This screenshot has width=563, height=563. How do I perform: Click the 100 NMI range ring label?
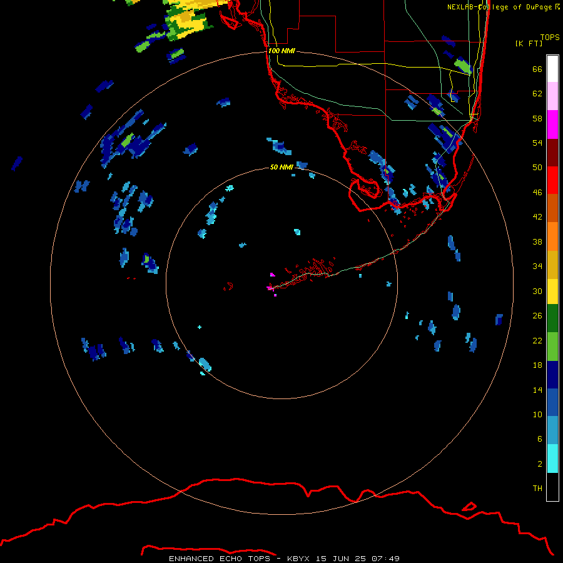click(281, 51)
